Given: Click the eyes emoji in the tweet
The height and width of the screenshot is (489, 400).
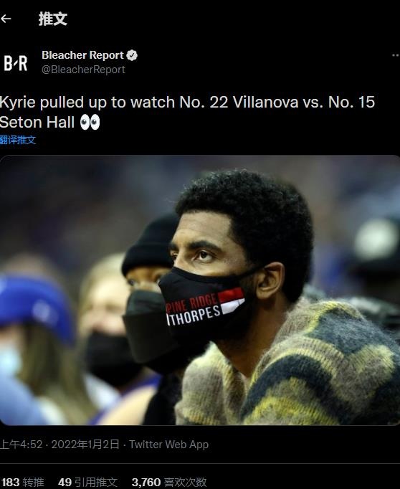Looking at the screenshot, I should click(90, 122).
